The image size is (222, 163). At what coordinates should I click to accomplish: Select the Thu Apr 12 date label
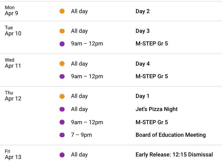[13, 96]
